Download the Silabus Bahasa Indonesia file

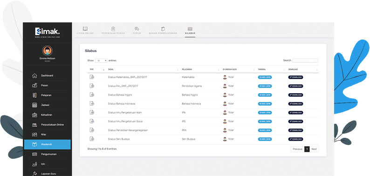point(295,104)
